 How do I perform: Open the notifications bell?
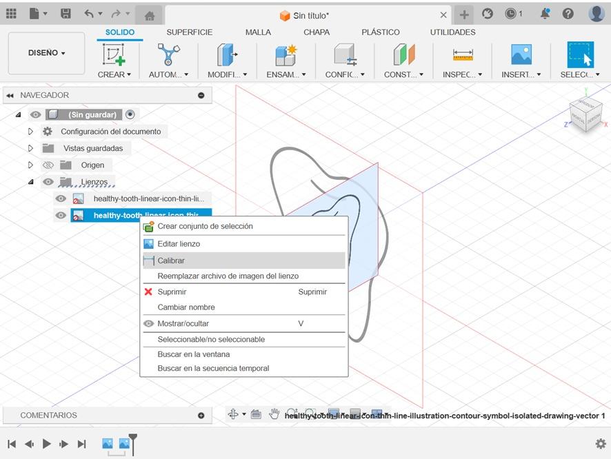click(545, 14)
